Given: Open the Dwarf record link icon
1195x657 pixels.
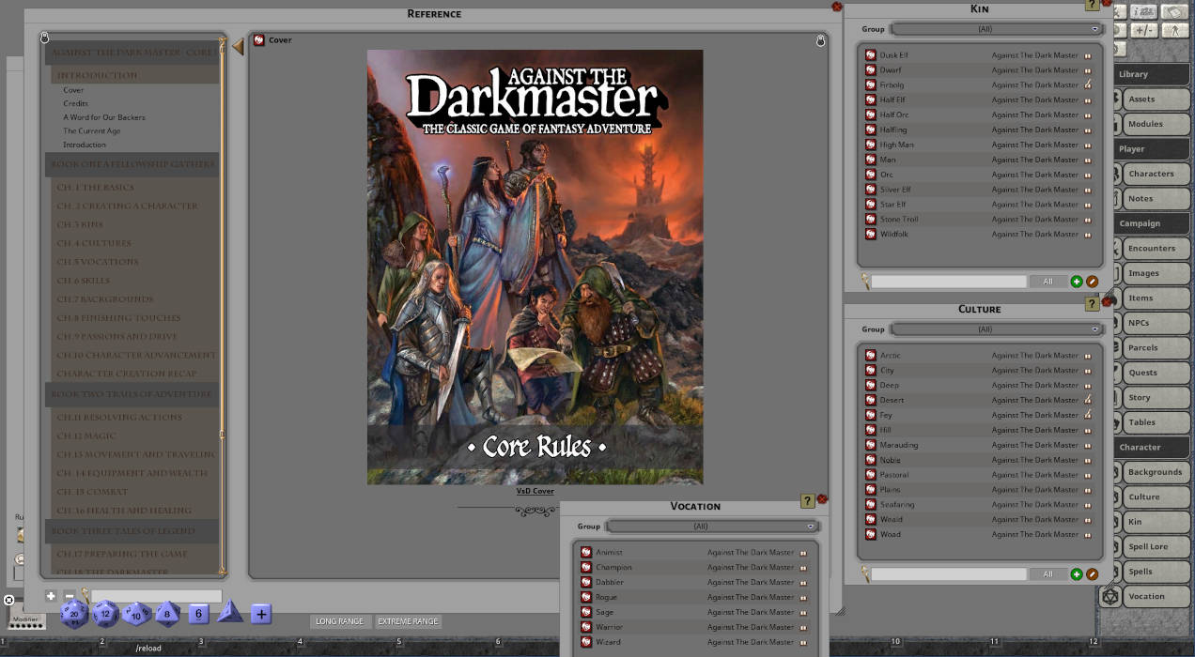Looking at the screenshot, I should (x=871, y=70).
